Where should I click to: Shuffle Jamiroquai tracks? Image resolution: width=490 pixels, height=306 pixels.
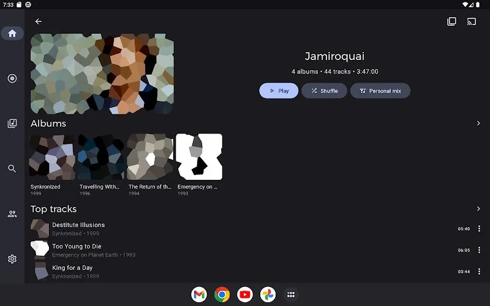click(x=324, y=91)
